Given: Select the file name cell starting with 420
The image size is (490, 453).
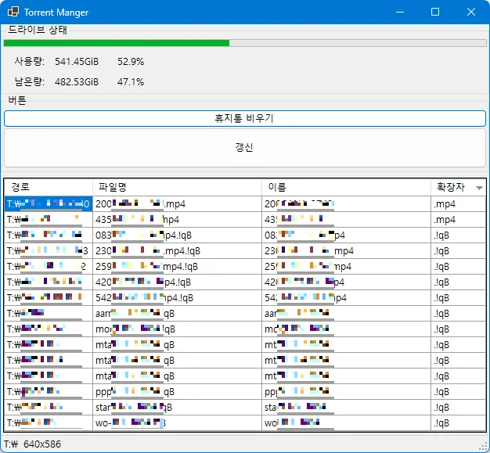Looking at the screenshot, I should click(177, 282).
